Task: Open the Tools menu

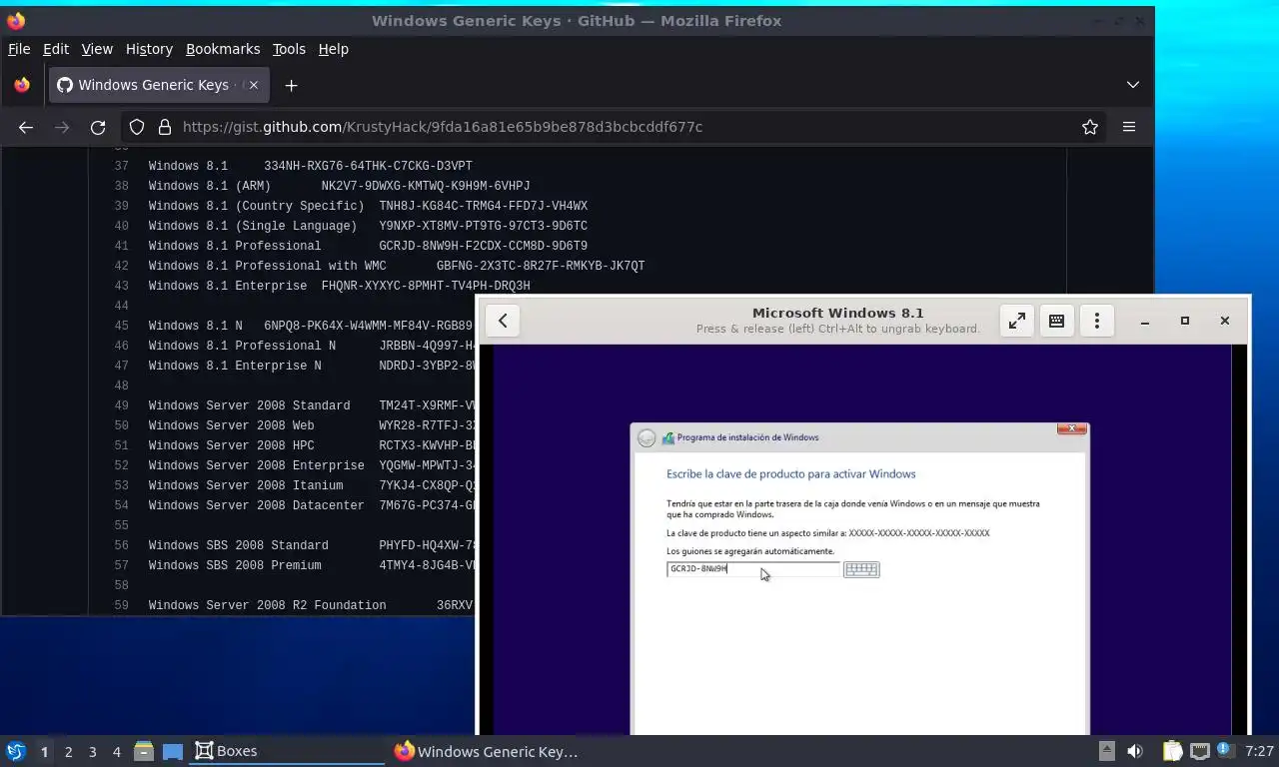Action: (289, 49)
